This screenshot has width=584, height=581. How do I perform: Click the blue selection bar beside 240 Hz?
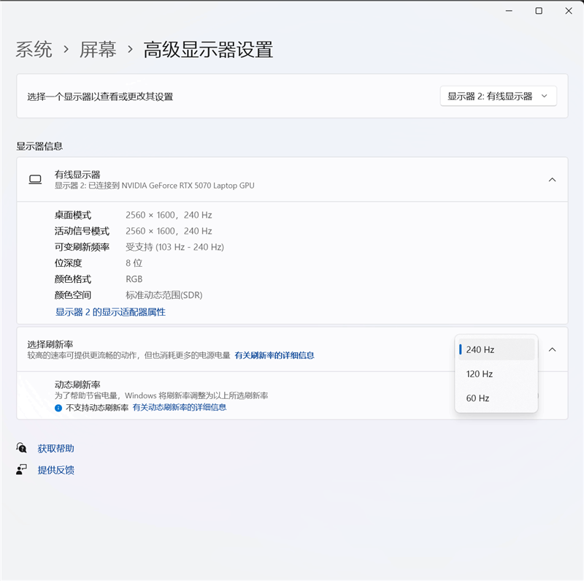coord(460,349)
